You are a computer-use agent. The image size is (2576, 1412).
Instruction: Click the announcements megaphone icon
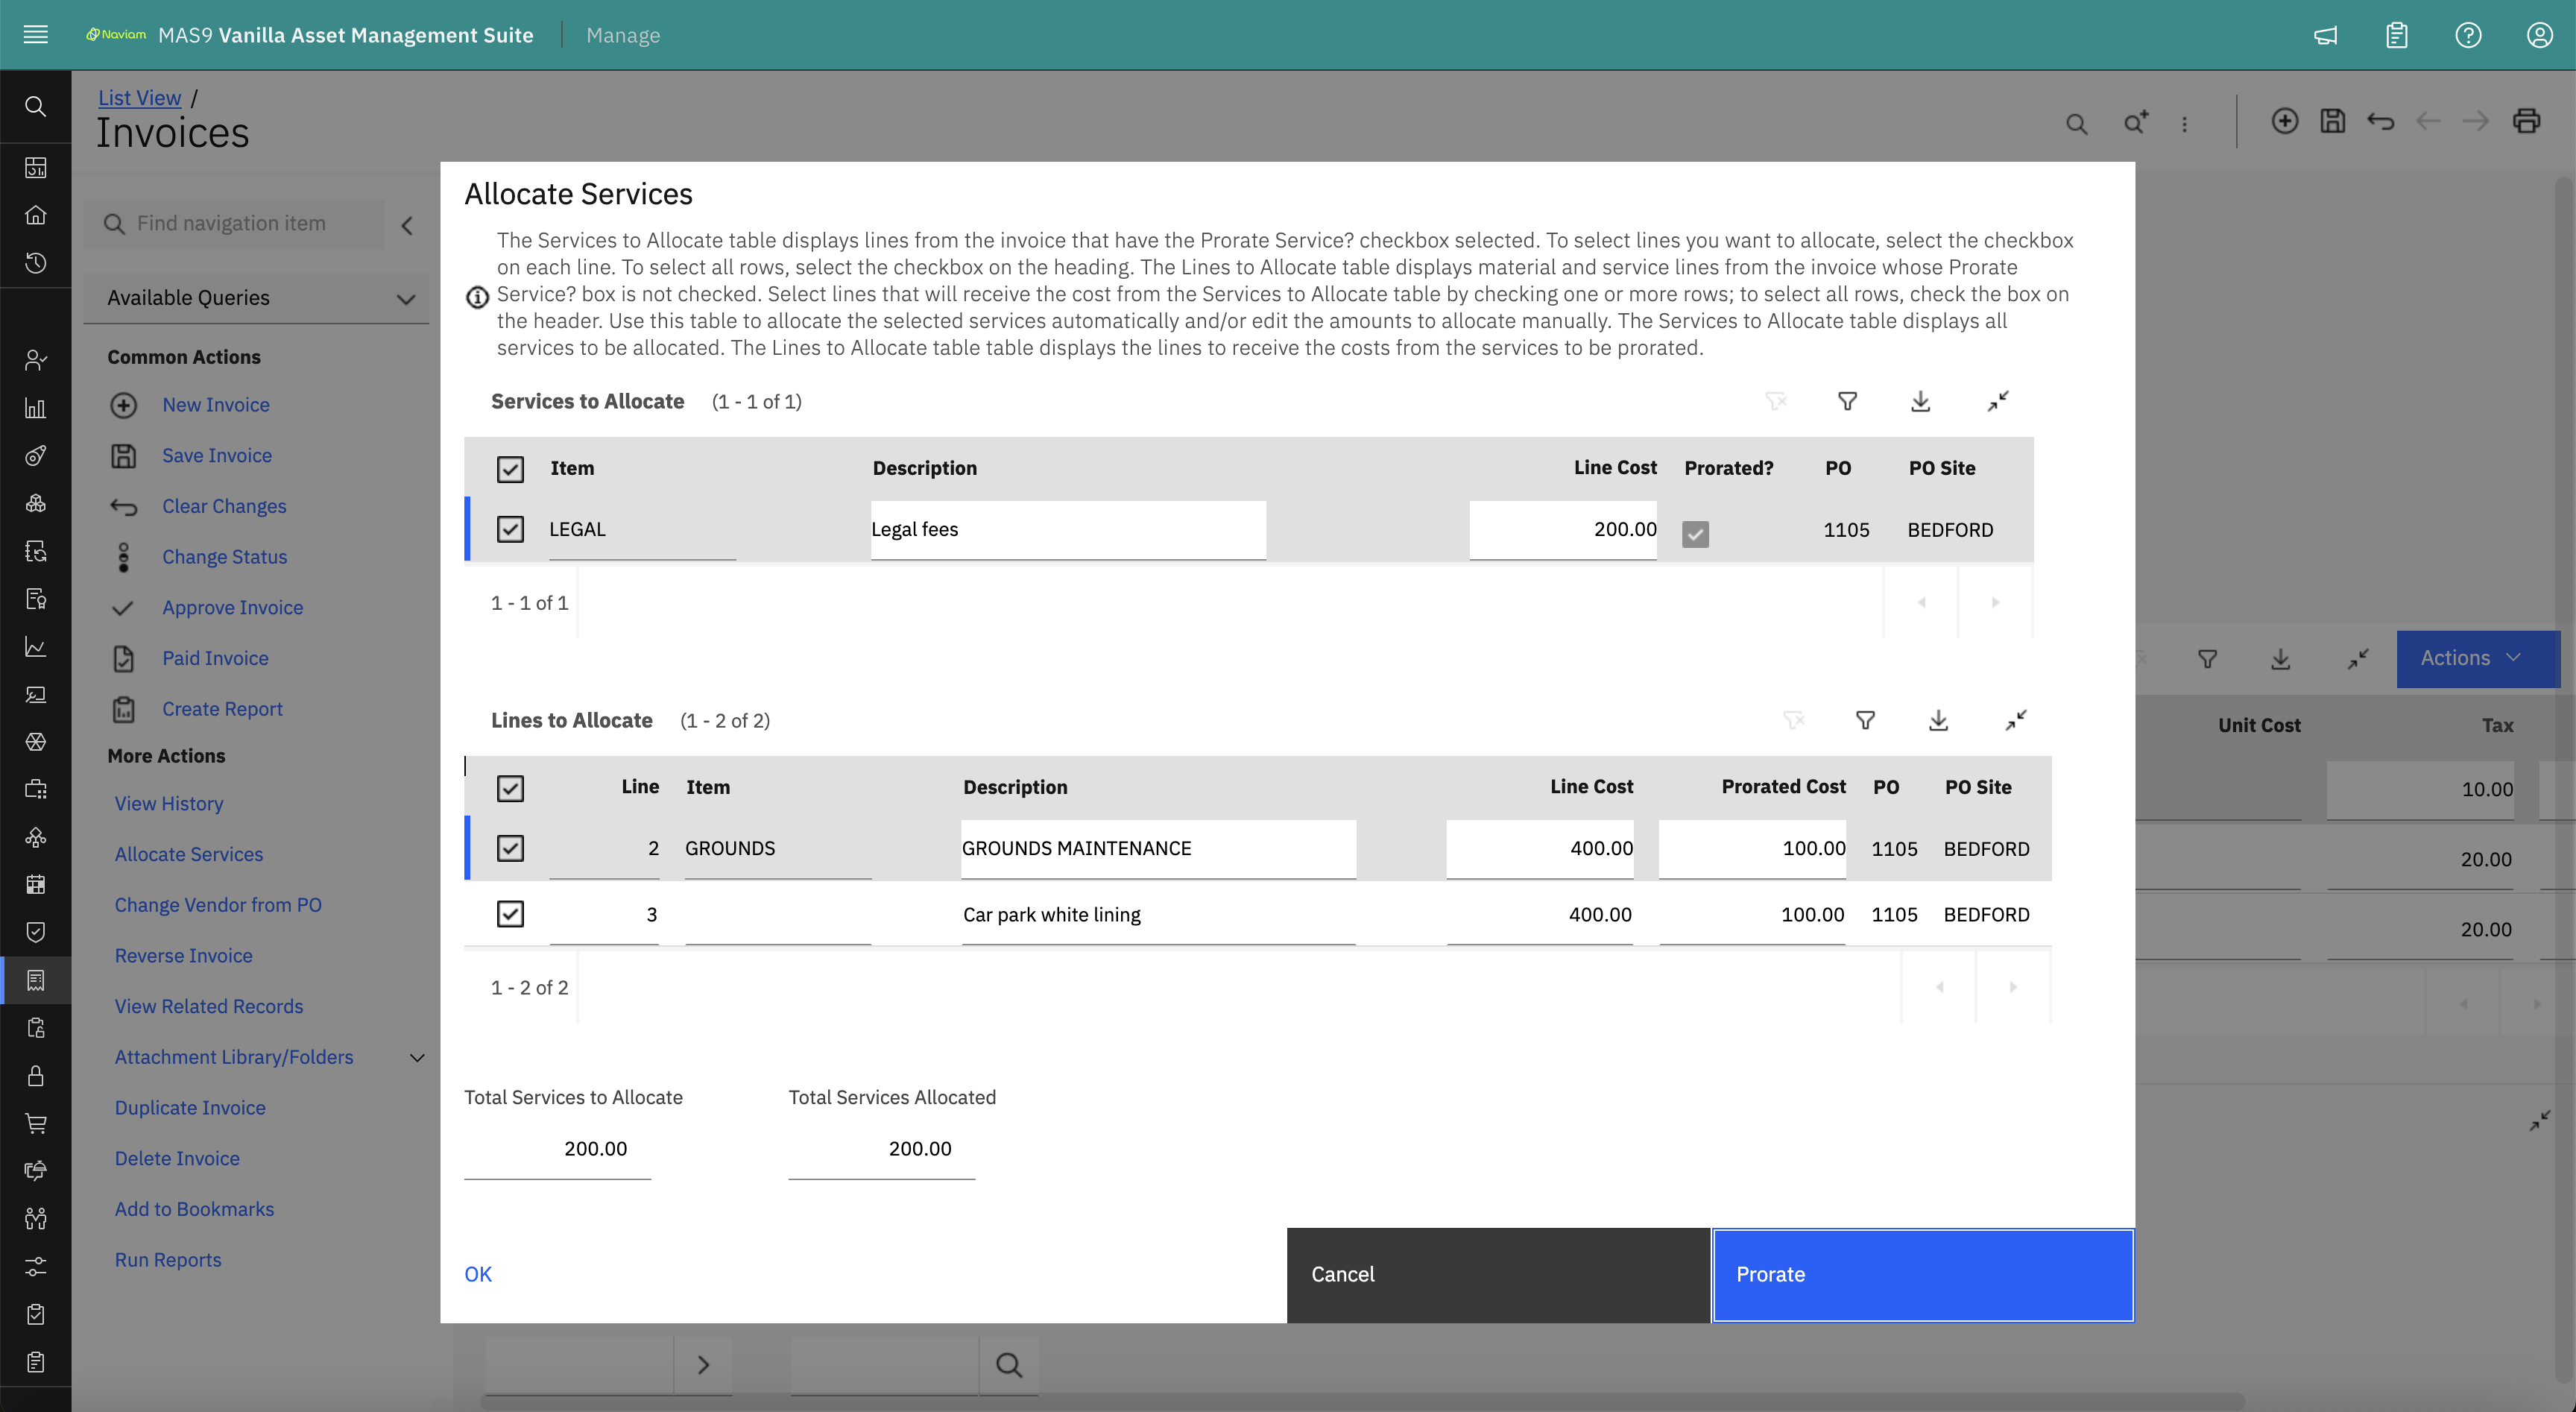(x=2325, y=35)
